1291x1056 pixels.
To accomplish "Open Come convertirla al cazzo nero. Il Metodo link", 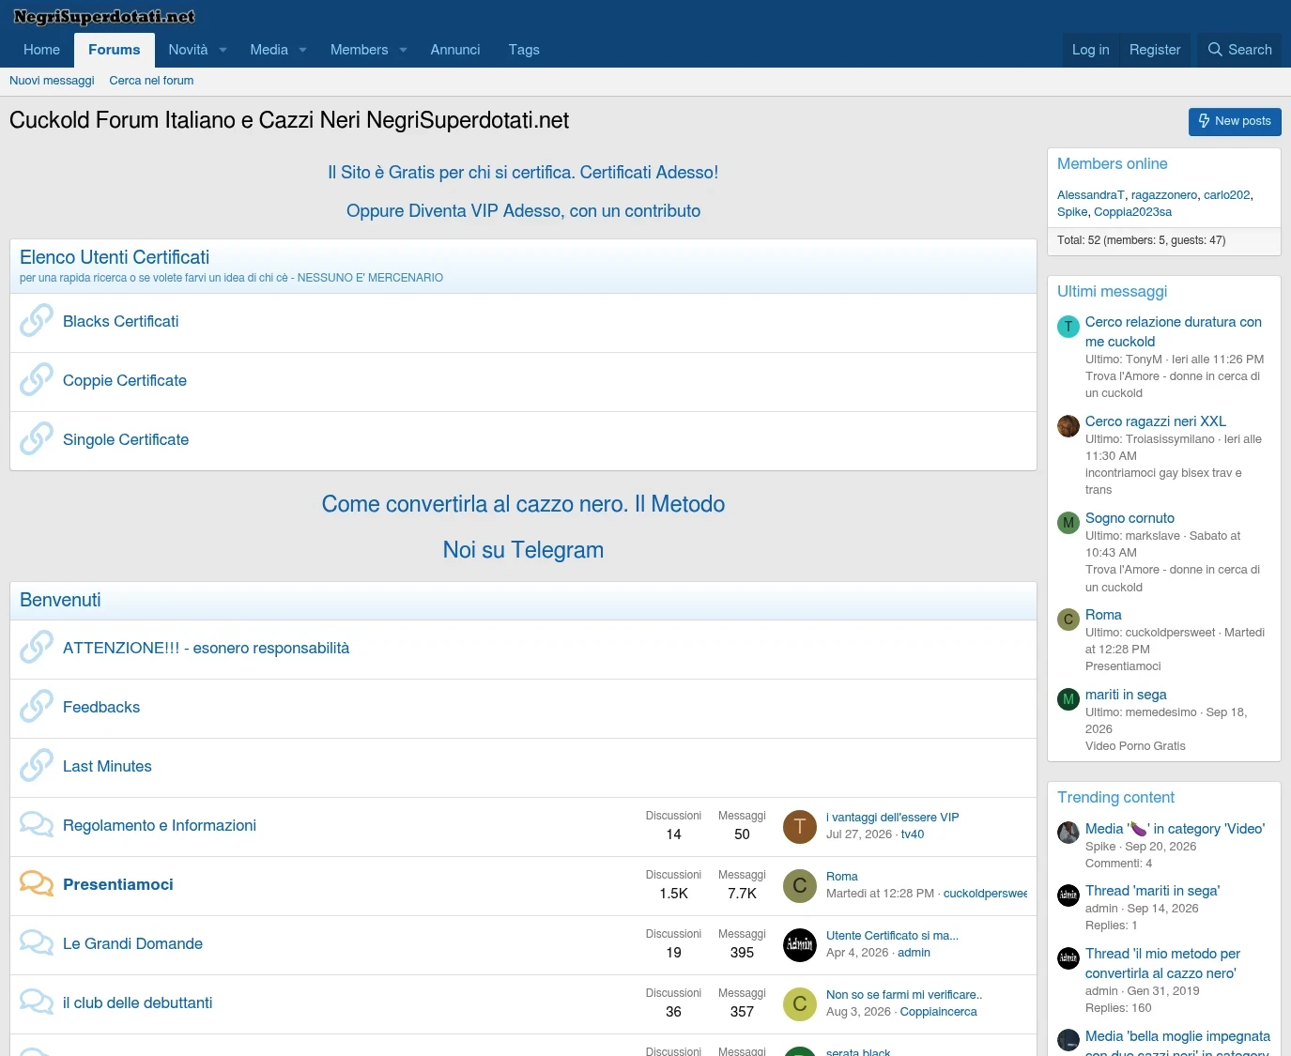I will [x=523, y=504].
